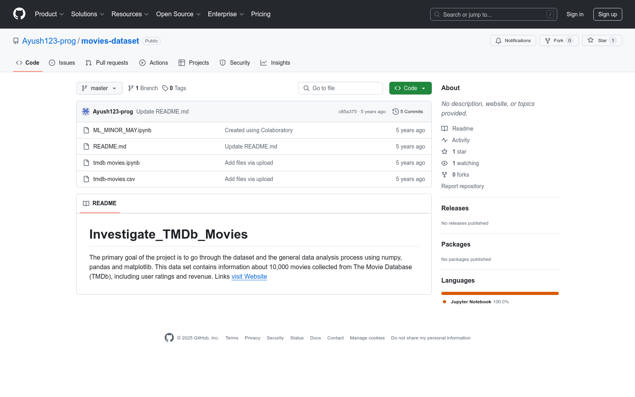Click the visit Website link
Image resolution: width=635 pixels, height=397 pixels.
(x=249, y=277)
